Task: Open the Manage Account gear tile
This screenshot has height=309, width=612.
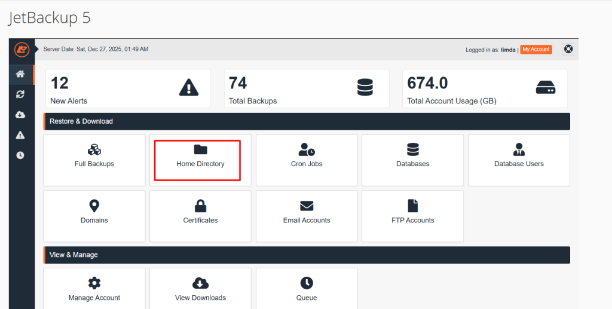Action: tap(94, 289)
